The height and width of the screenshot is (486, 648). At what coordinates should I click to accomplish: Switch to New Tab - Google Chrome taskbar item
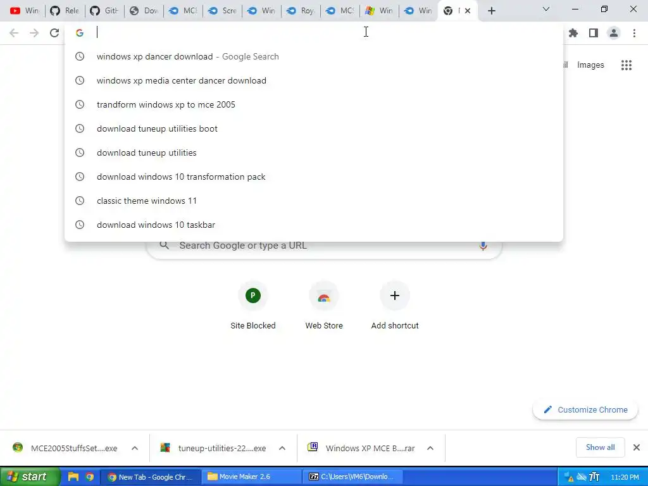point(151,477)
